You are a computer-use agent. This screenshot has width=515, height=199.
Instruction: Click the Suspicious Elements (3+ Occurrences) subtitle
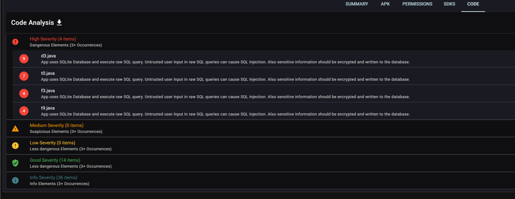[x=66, y=132]
